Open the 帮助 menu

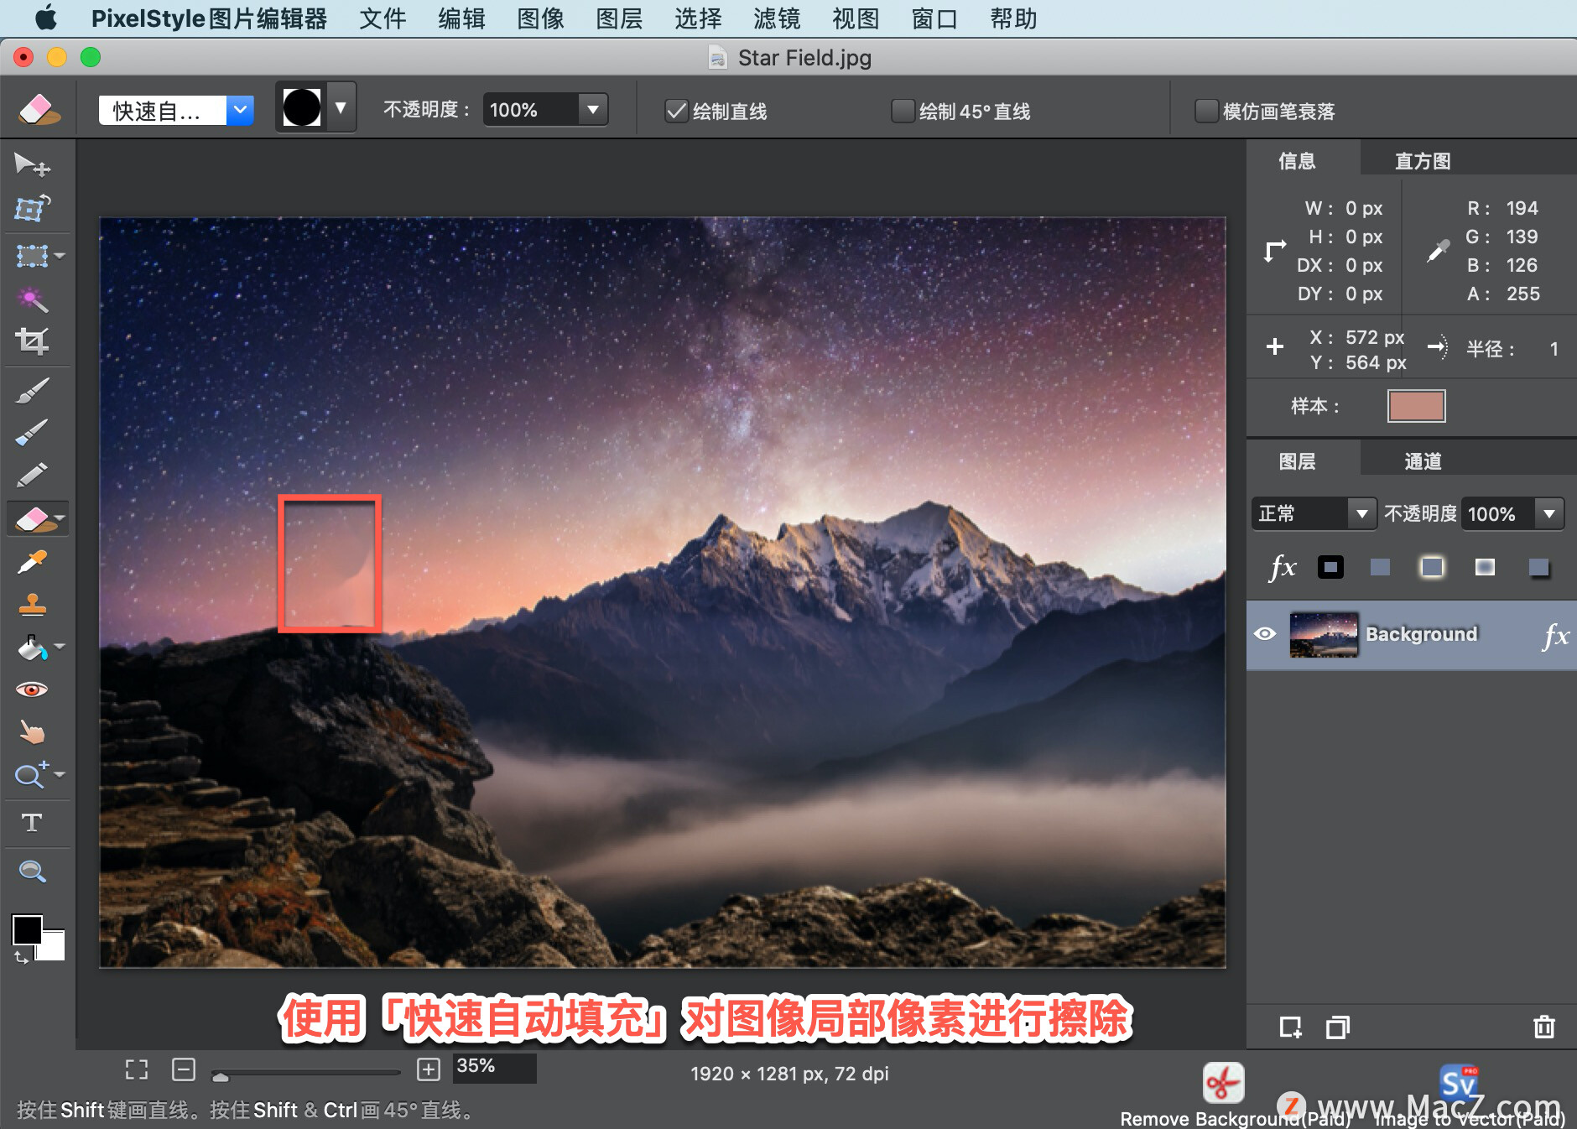click(x=1013, y=18)
